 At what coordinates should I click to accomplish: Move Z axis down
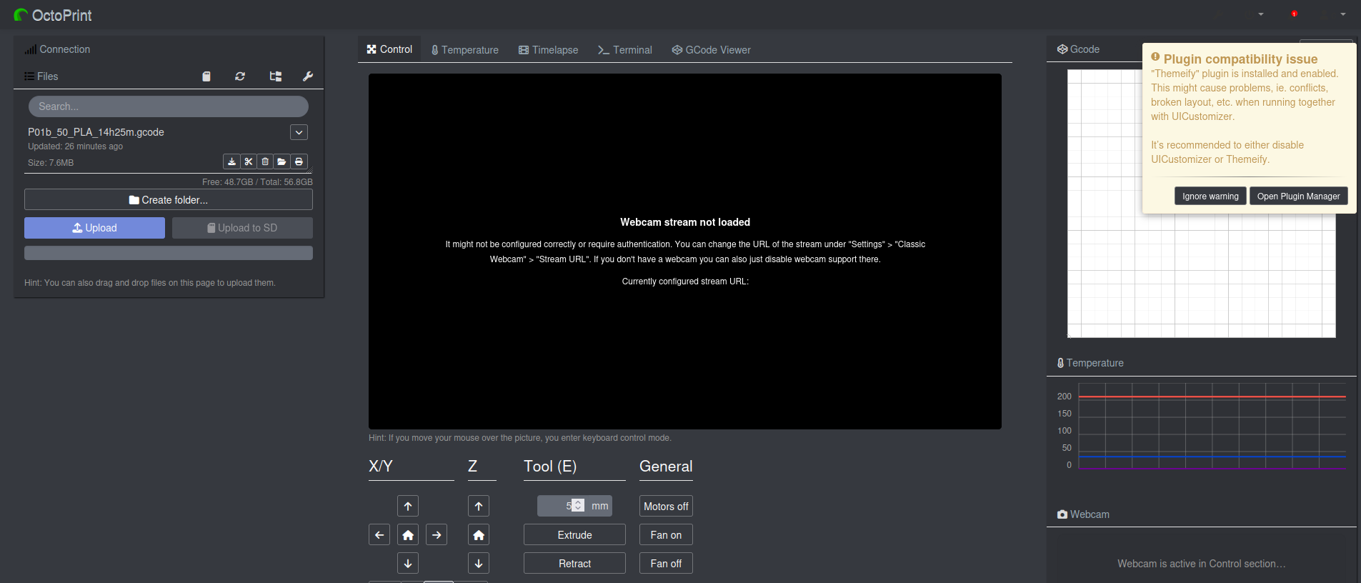479,563
